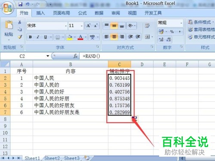The image size is (215, 161).
Task: Click the text orientation icon
Action: [x=130, y=26]
